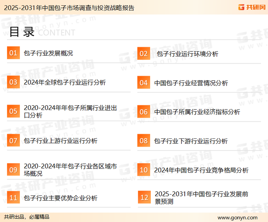Select chapter 2020-2024年年包子行业各区域市场概况
This screenshot has width=268, height=222.
click(70, 170)
